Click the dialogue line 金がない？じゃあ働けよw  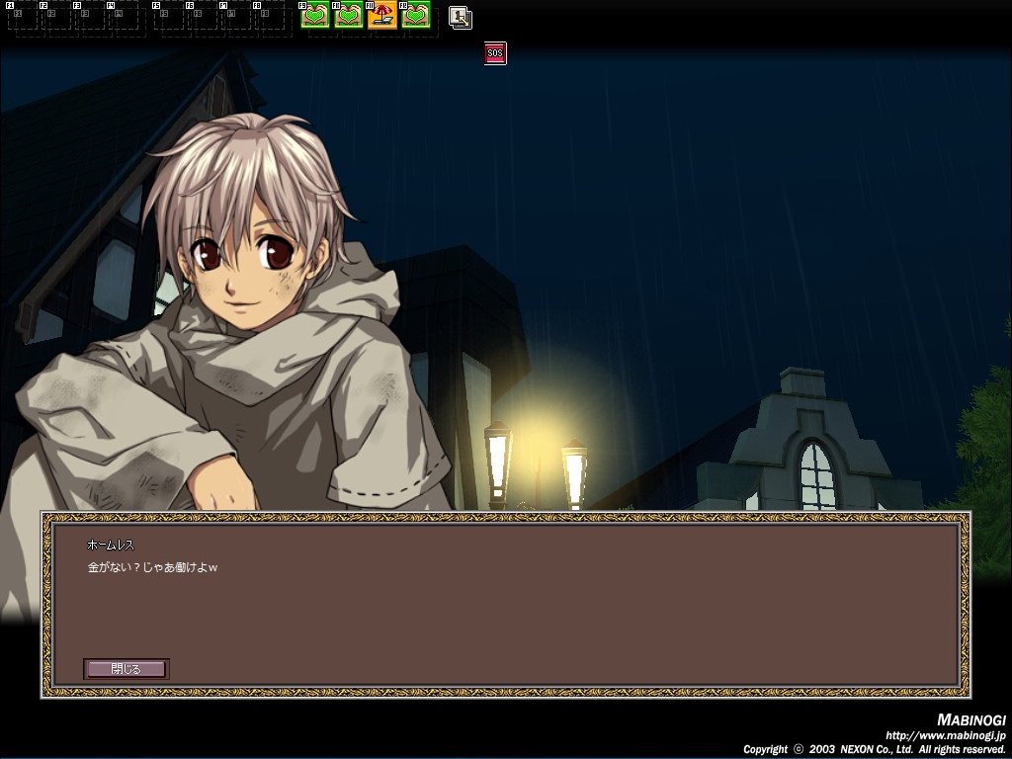[x=151, y=567]
